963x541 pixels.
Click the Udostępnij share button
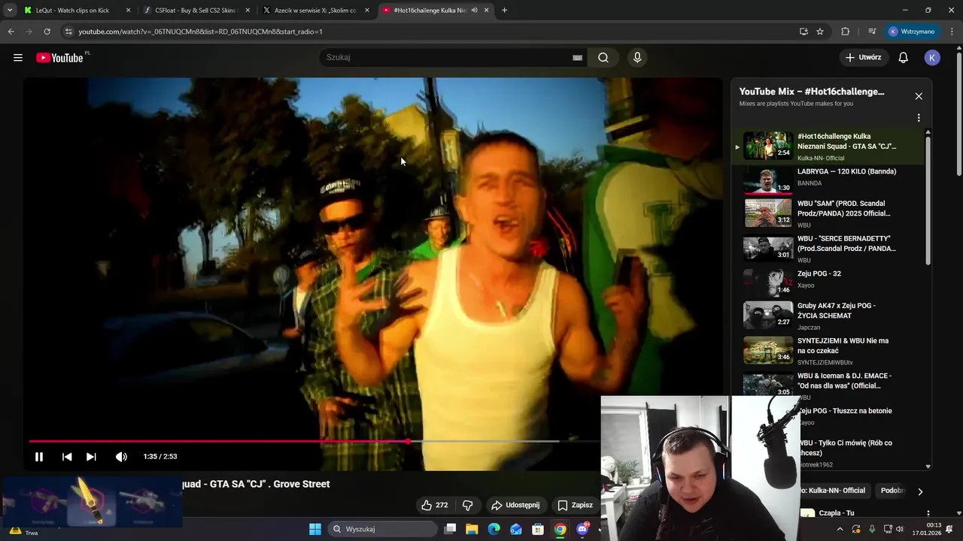point(515,505)
